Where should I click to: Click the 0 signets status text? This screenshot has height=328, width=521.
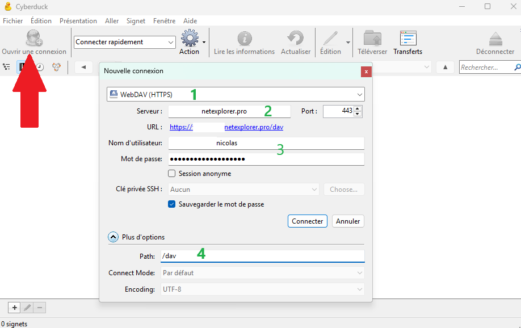14,324
